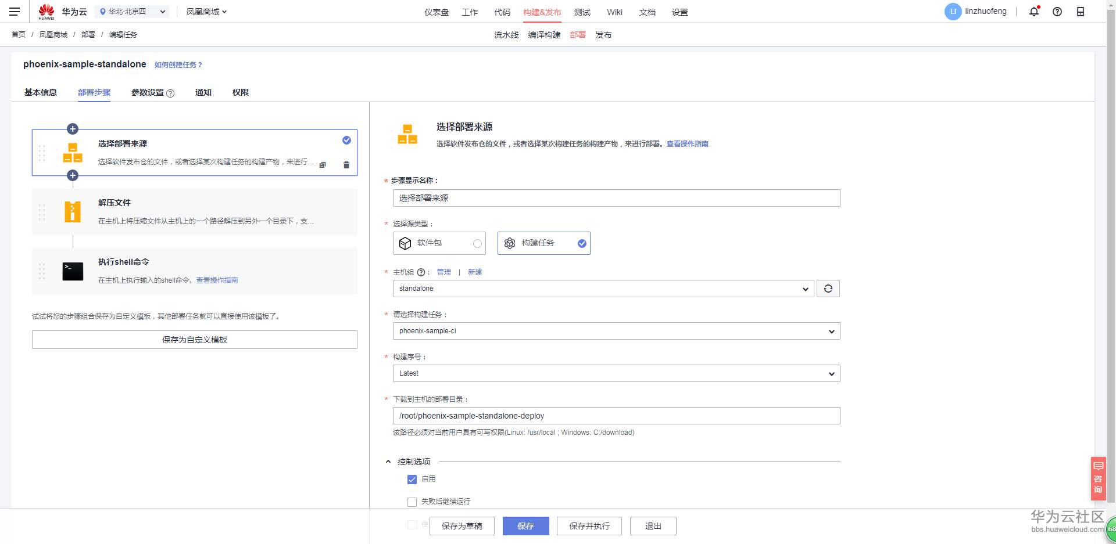Image resolution: width=1116 pixels, height=544 pixels.
Task: Select the 执行shell命令 step card
Action: tap(195, 271)
